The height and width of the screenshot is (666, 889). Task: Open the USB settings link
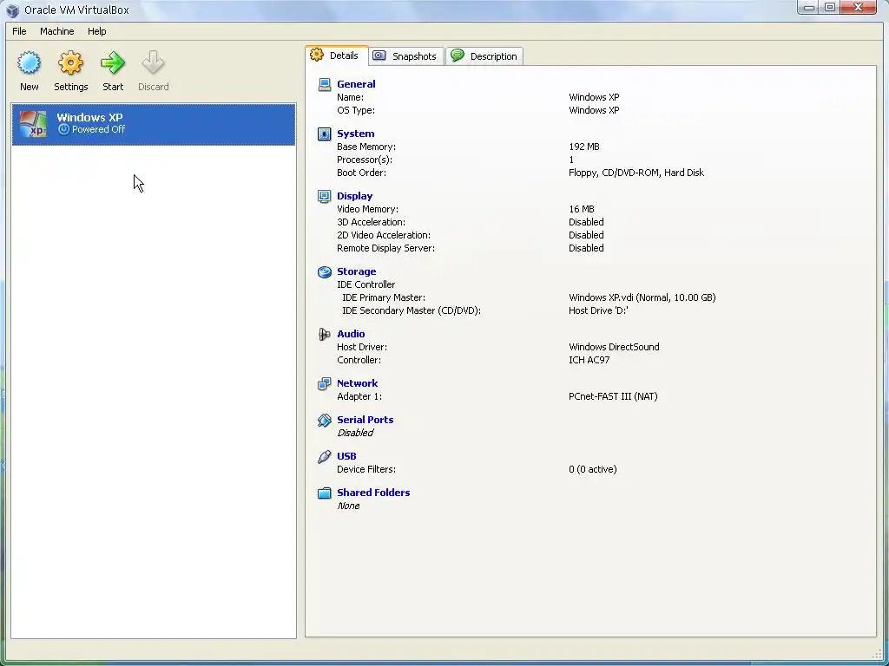[x=346, y=456]
